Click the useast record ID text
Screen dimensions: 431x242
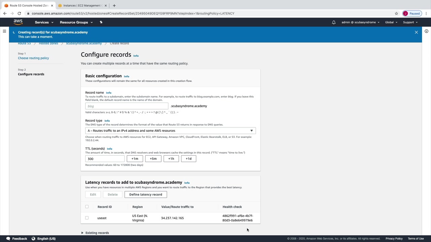[x=102, y=218]
